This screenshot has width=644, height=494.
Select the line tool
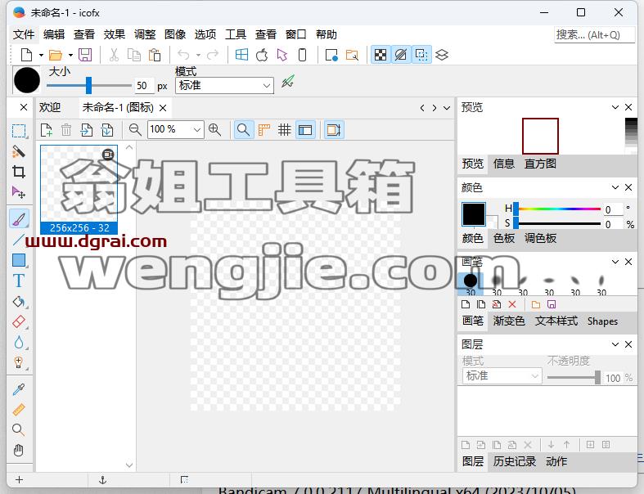point(19,240)
